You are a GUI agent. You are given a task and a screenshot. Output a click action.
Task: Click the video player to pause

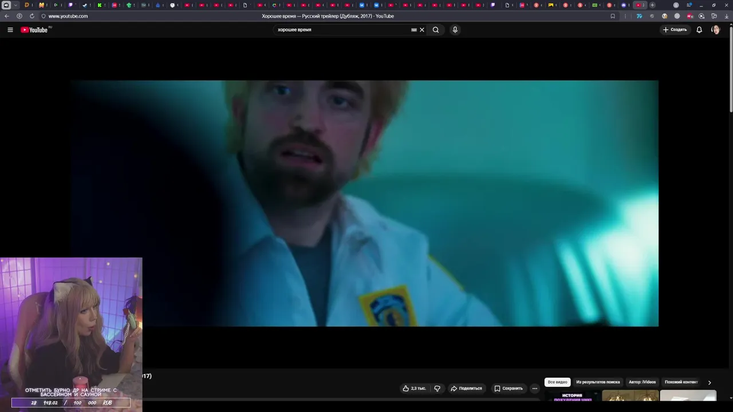[x=365, y=203]
